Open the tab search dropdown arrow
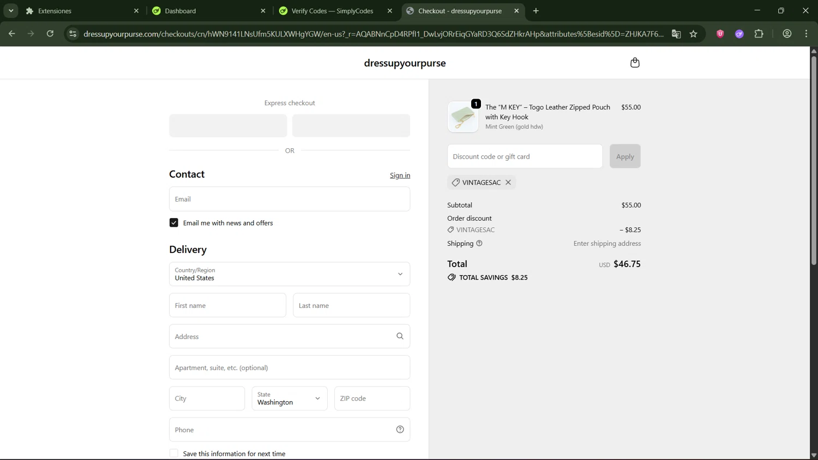The height and width of the screenshot is (460, 818). [x=11, y=11]
